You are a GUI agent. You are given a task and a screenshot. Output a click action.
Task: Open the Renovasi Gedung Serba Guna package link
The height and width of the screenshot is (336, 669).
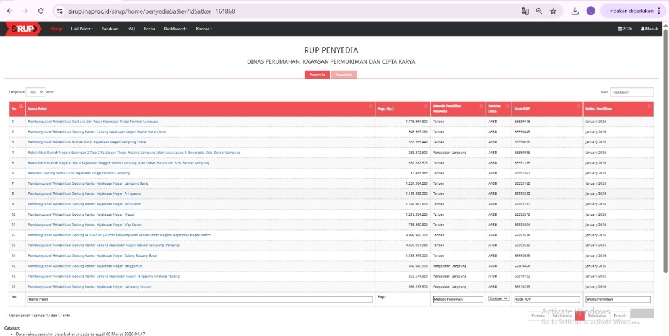coord(79,173)
